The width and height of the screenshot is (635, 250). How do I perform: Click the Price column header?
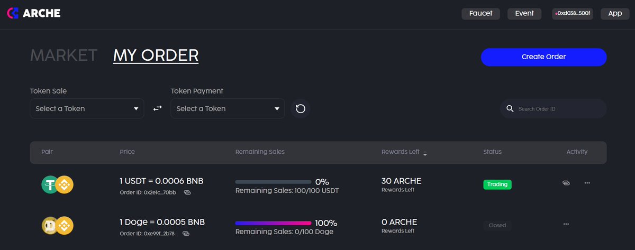point(128,152)
